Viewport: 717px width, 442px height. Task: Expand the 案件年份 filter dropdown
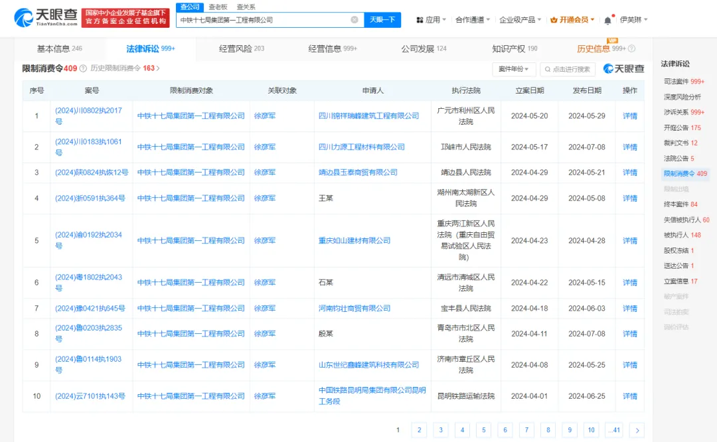514,69
